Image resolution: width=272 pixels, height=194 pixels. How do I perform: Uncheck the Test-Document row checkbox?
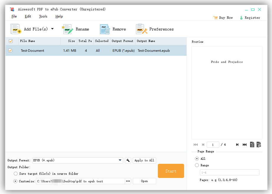tap(10, 50)
